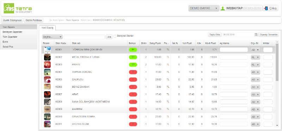Switch to the Yeni Sipariş tab
Screen dimensions: 282x131
(47, 28)
